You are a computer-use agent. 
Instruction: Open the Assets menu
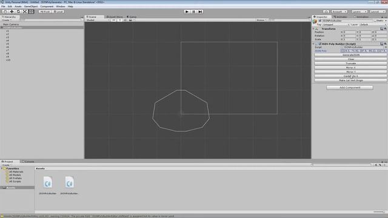(18, 7)
